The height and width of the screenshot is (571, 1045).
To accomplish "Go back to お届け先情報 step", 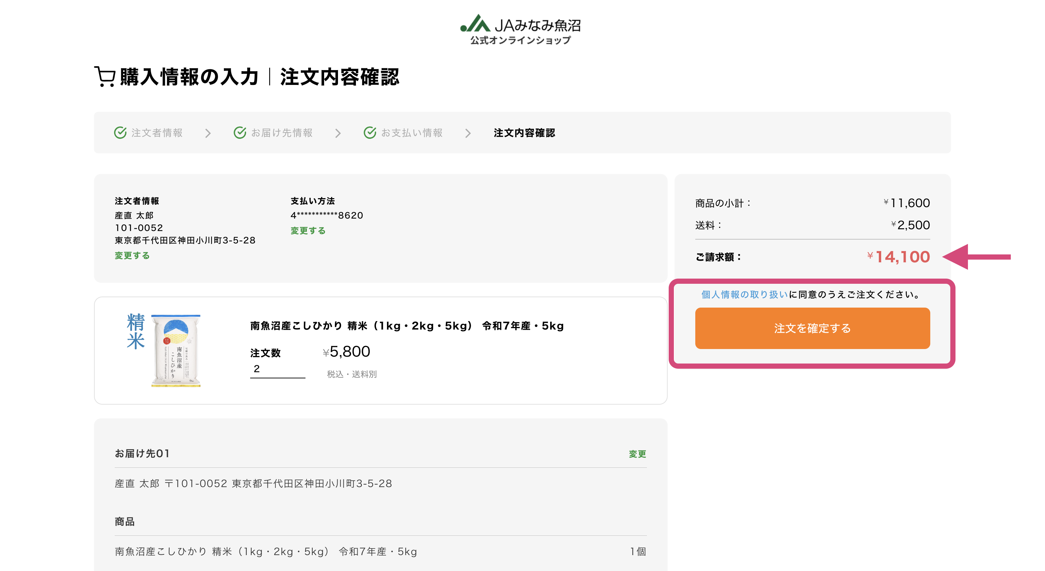I will [282, 133].
